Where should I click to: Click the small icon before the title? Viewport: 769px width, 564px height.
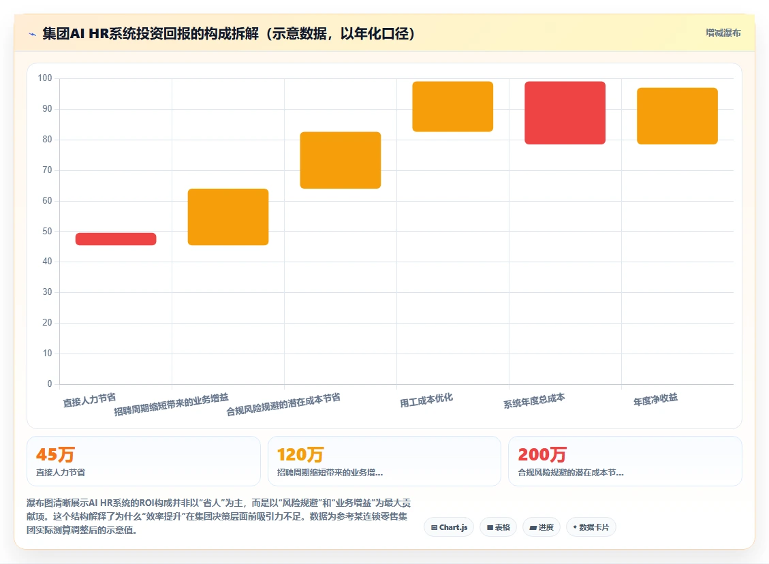(x=33, y=34)
